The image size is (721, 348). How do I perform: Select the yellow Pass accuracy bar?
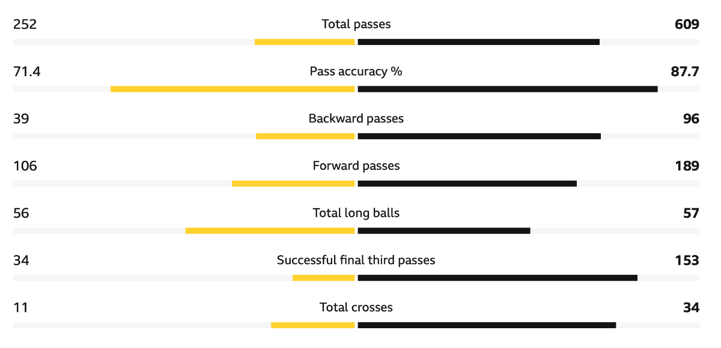[233, 89]
